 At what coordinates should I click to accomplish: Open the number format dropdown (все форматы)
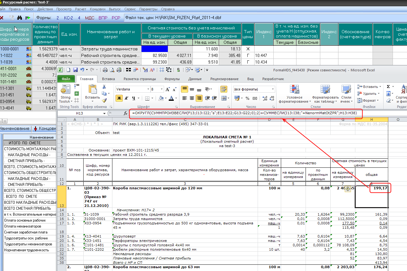[x=272, y=89]
